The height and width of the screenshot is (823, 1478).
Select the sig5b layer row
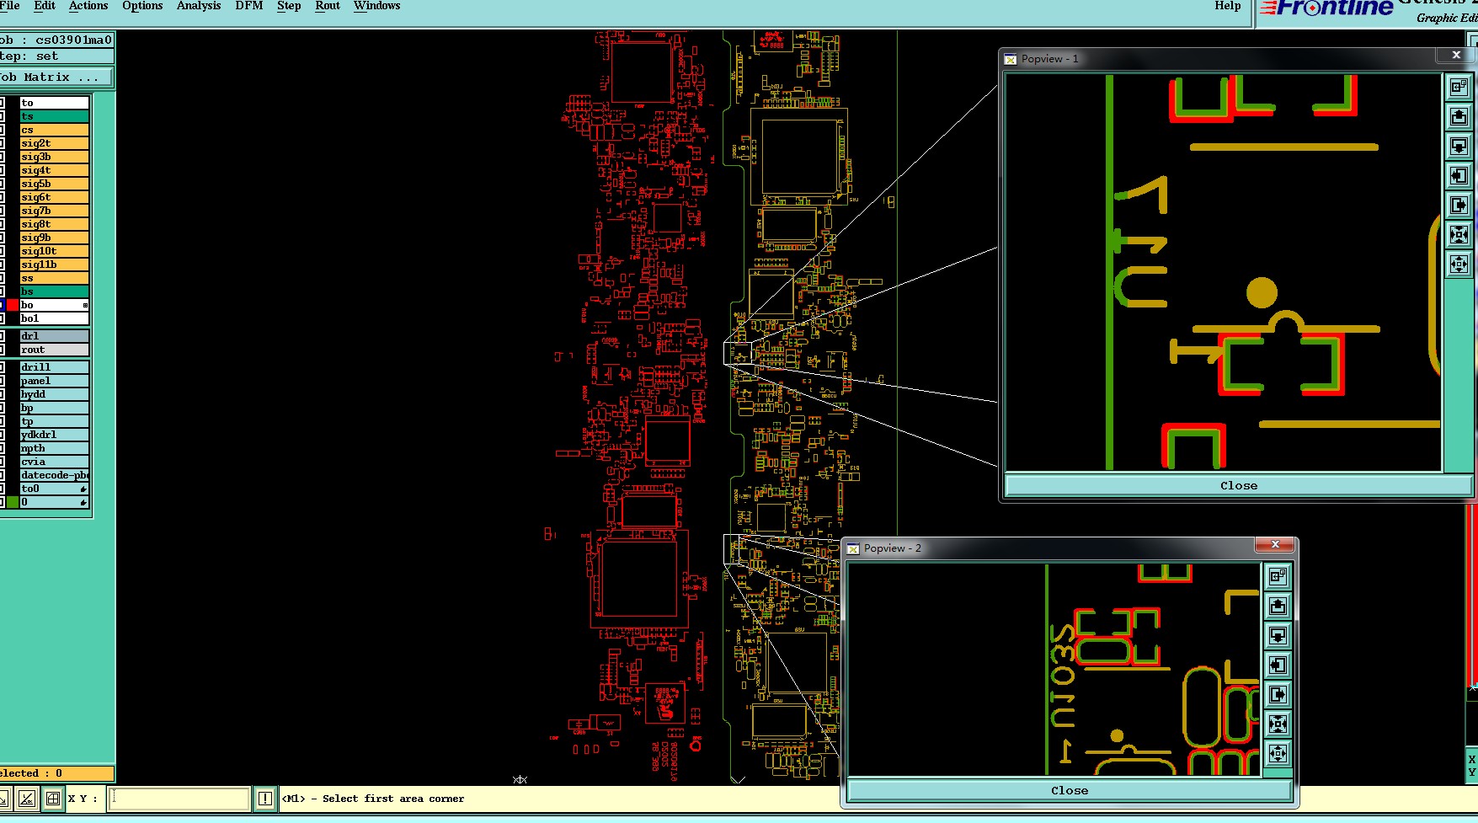pyautogui.click(x=55, y=184)
